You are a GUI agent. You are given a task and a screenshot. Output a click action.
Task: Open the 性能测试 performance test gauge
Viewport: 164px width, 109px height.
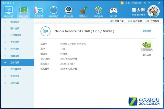tap(54, 11)
